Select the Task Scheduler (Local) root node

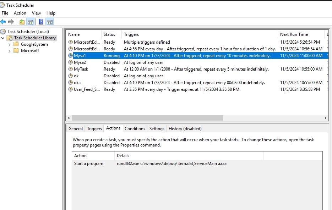(28, 32)
